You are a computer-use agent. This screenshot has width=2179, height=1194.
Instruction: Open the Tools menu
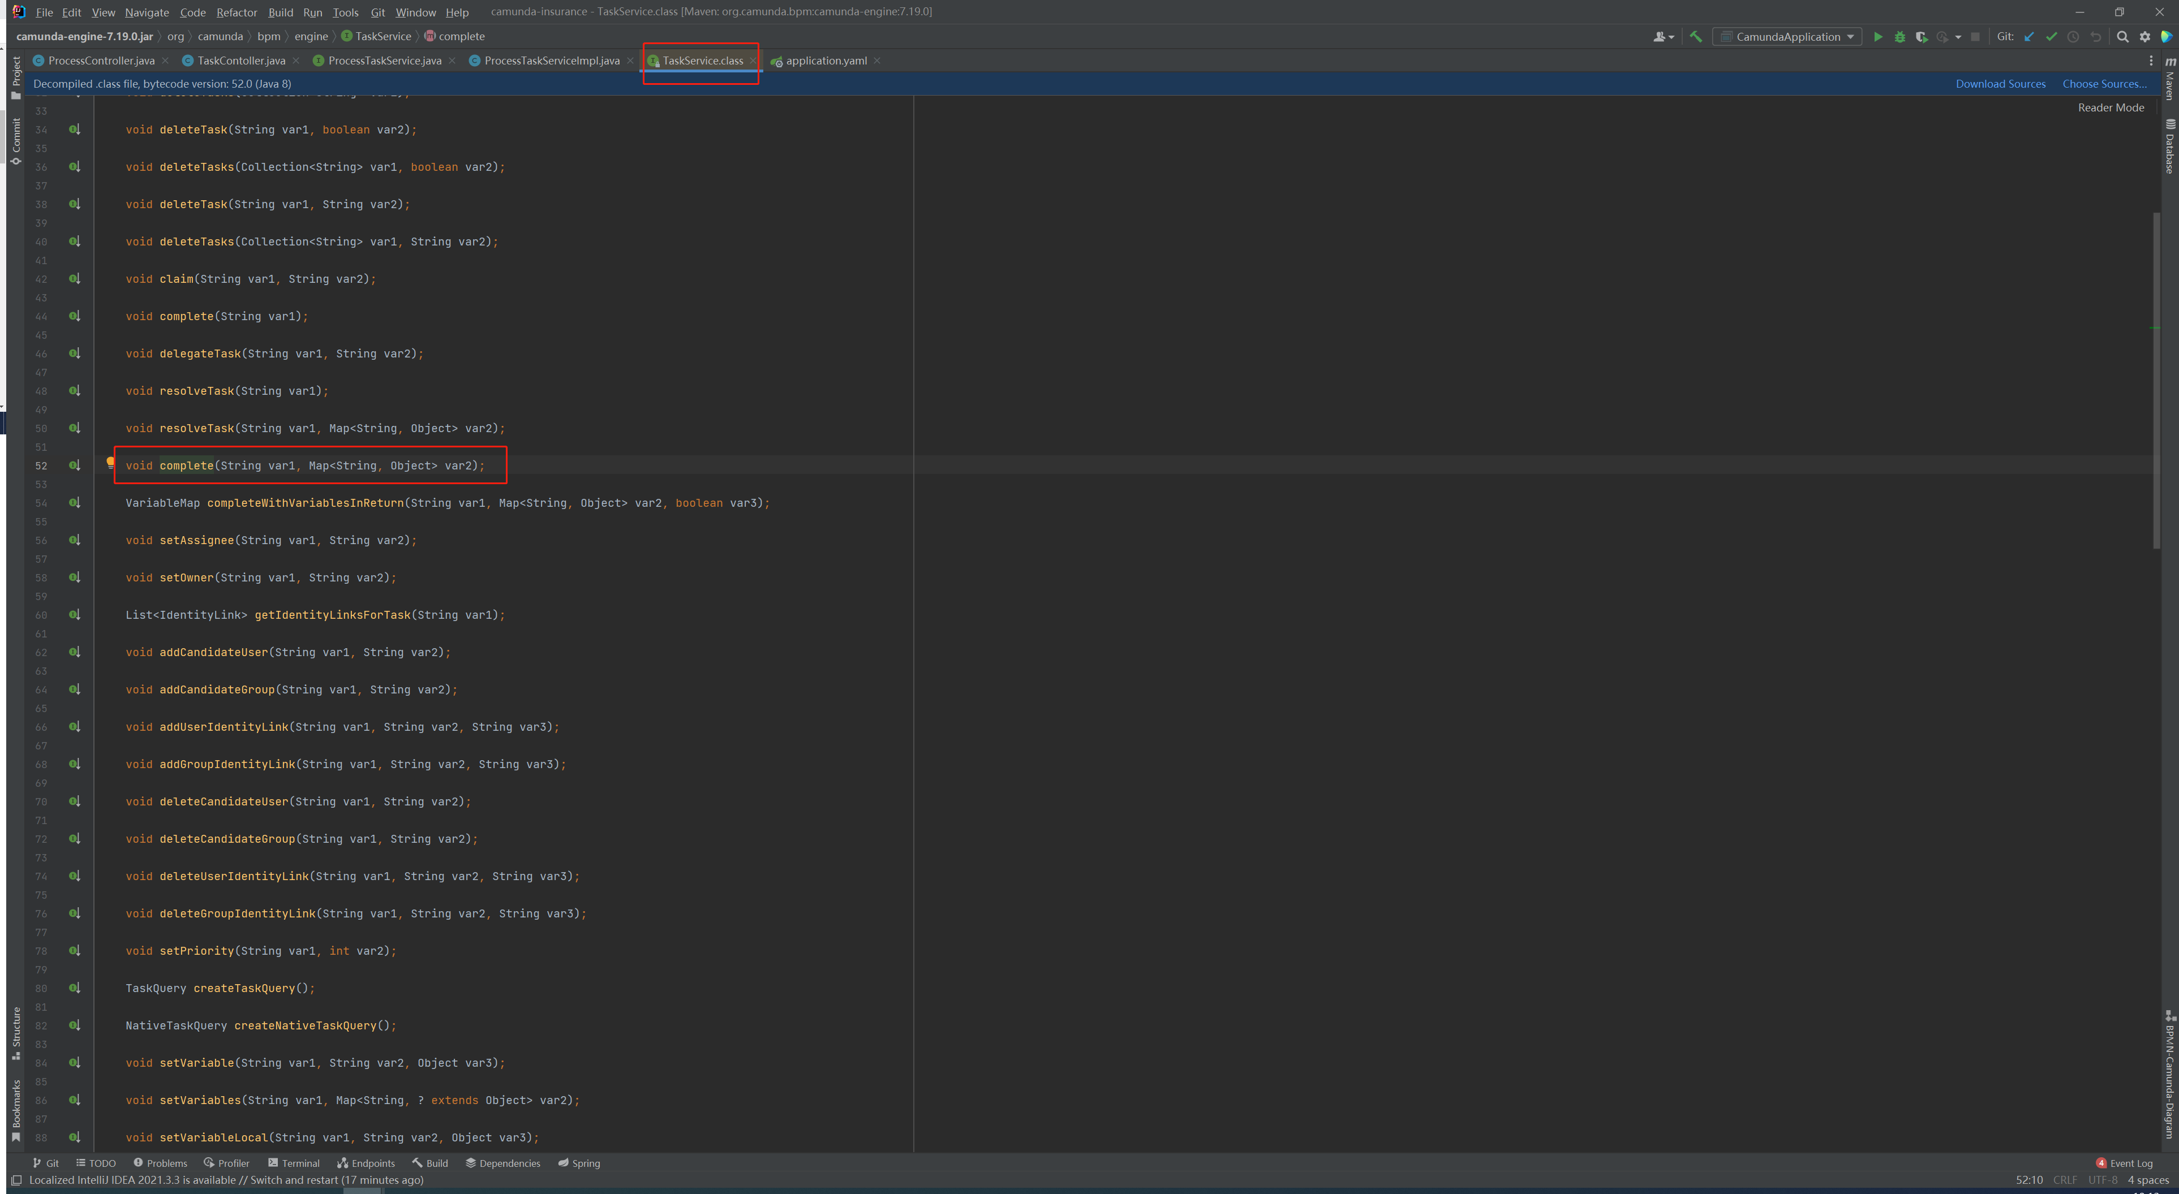click(345, 12)
